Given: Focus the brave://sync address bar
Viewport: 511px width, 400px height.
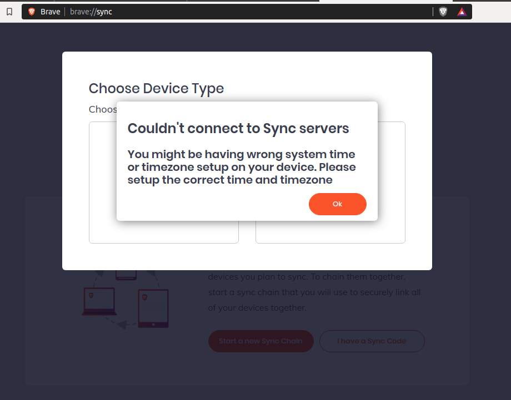Looking at the screenshot, I should [247, 12].
